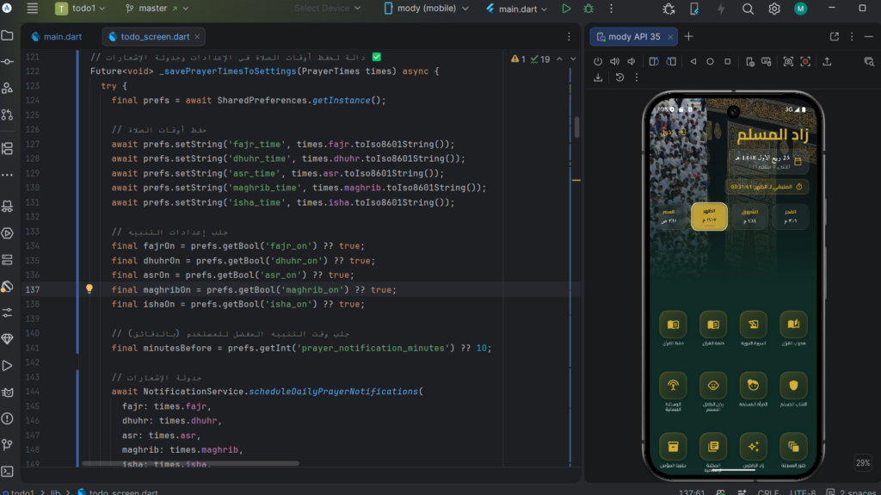Image resolution: width=881 pixels, height=495 pixels.
Task: Open the master branch dropdown
Action: (157, 9)
